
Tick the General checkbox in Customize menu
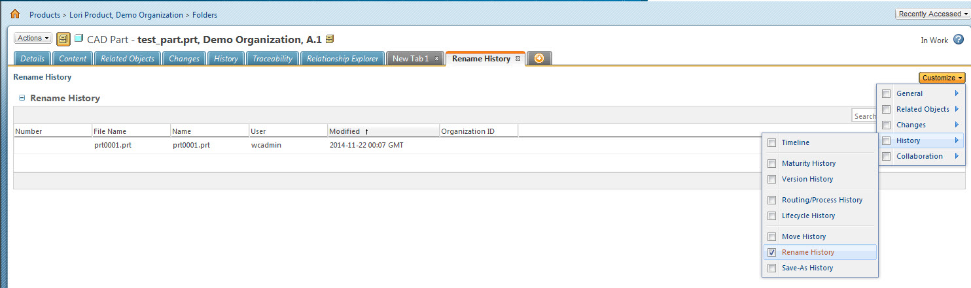tap(886, 93)
